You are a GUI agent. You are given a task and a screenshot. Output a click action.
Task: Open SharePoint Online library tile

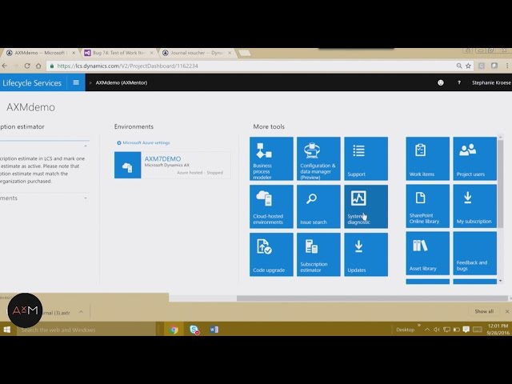point(427,206)
